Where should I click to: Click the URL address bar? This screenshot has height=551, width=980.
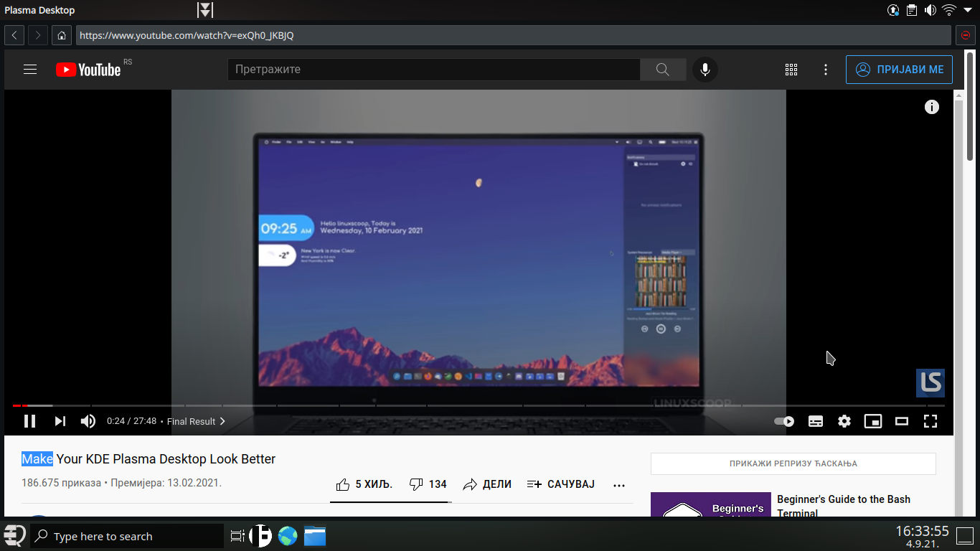tap(514, 35)
